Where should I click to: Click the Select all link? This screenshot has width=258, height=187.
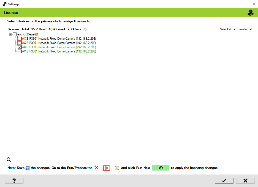(x=226, y=29)
